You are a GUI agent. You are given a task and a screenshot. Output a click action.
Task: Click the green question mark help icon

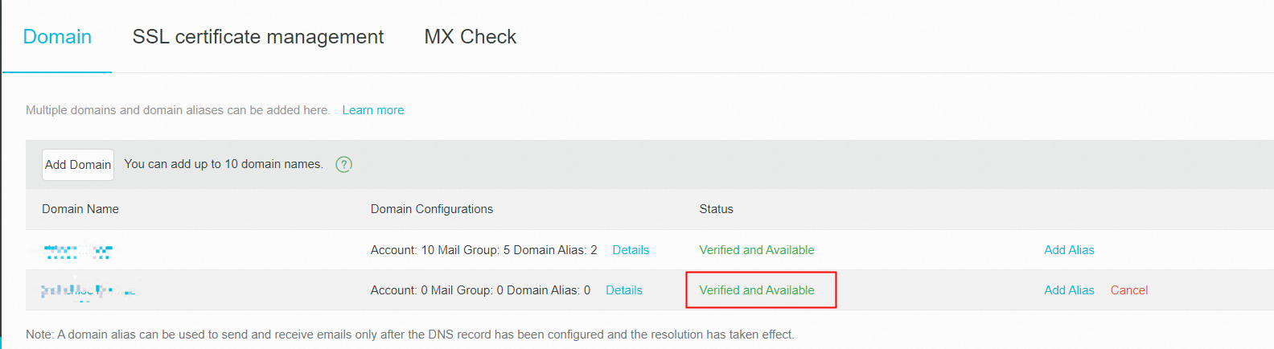[343, 164]
